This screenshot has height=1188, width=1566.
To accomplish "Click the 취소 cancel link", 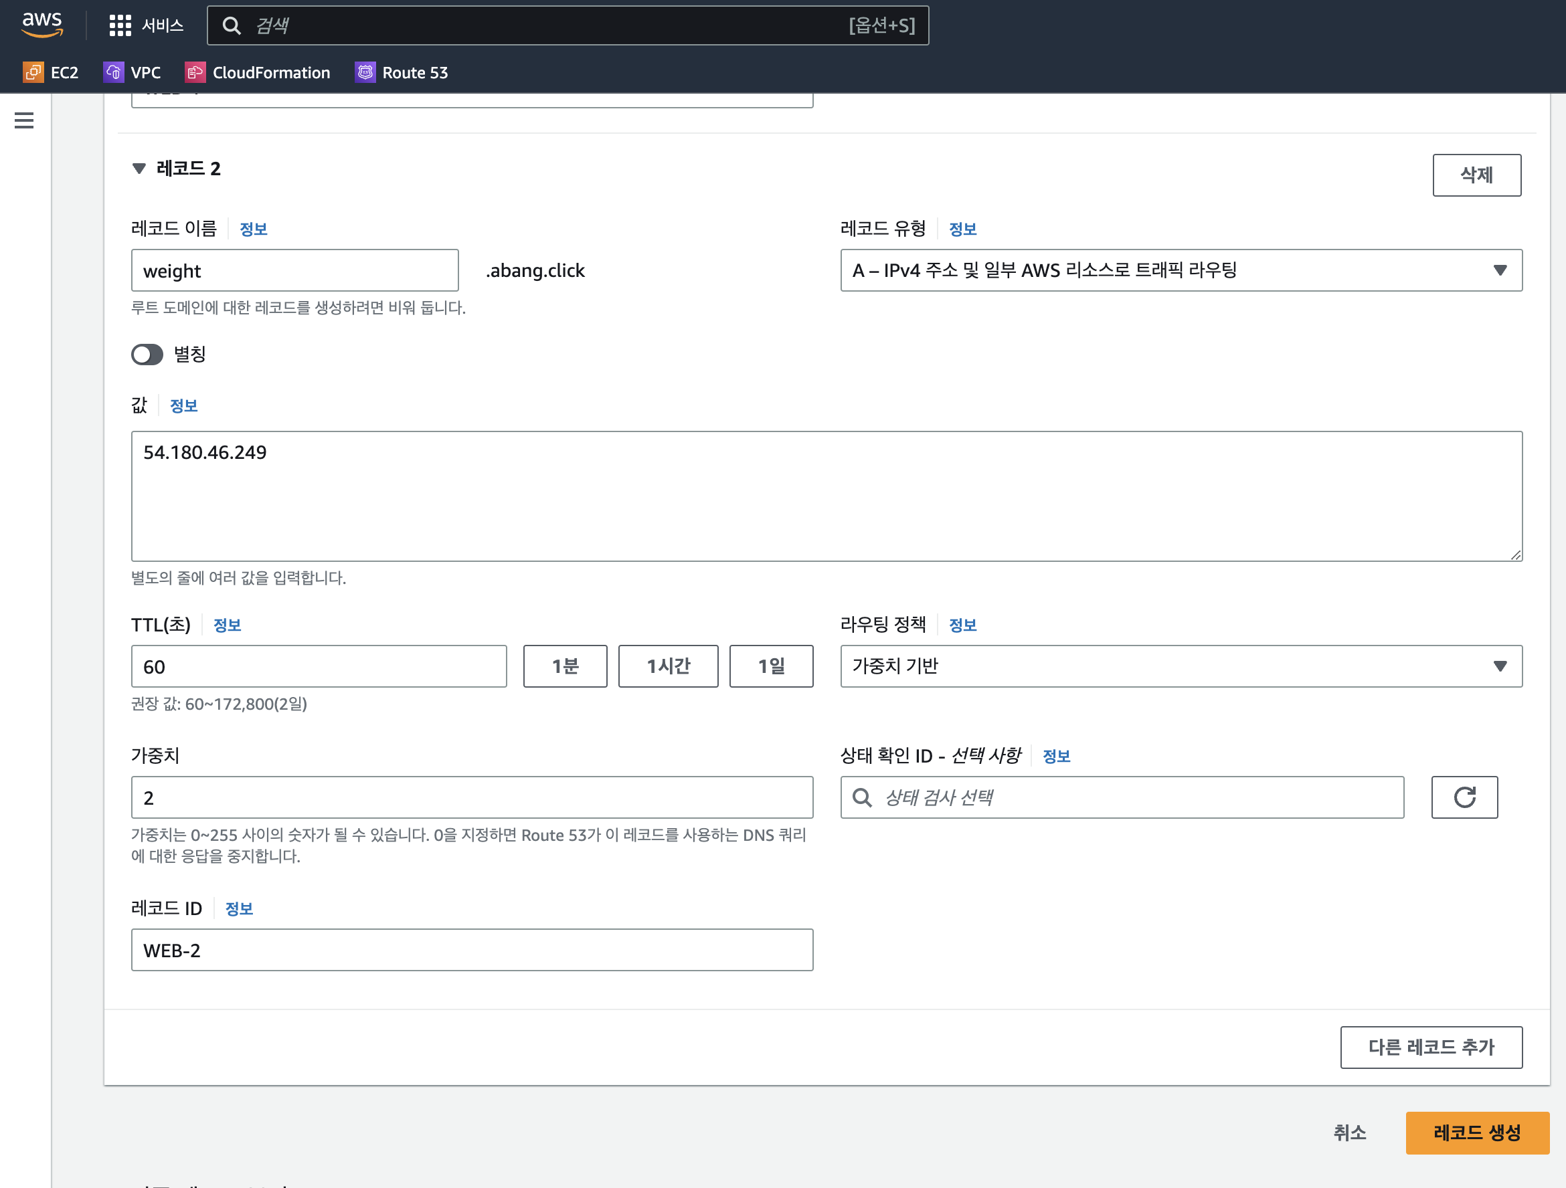I will pyautogui.click(x=1349, y=1132).
